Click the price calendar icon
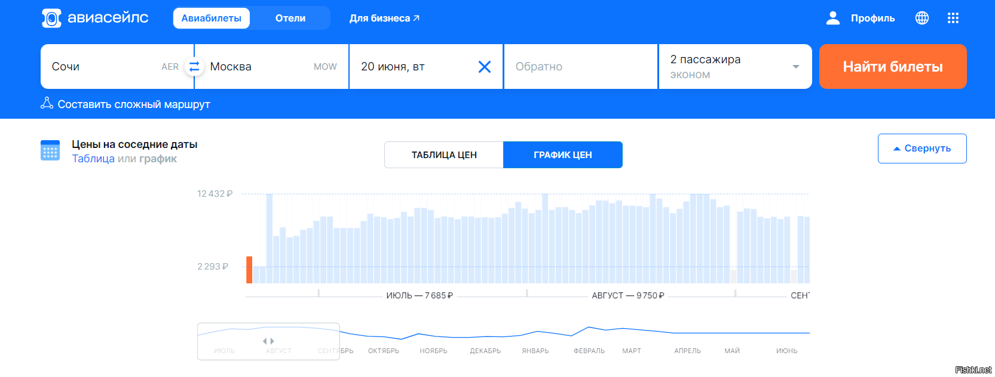 pos(50,150)
